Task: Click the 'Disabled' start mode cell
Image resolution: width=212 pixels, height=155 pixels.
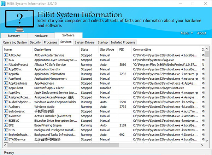Action: (x=106, y=88)
